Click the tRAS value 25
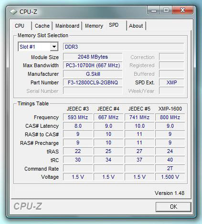The height and width of the screenshot is (224, 202). click(108, 151)
